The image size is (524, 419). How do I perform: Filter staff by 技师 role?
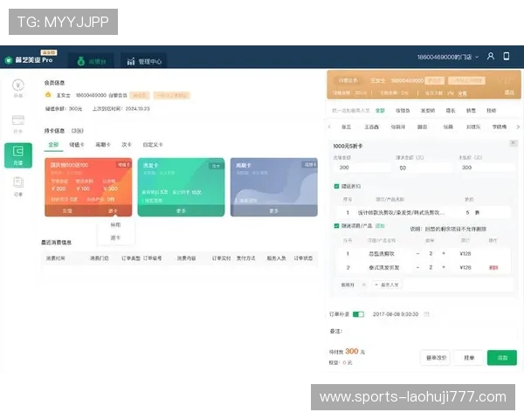[491, 111]
